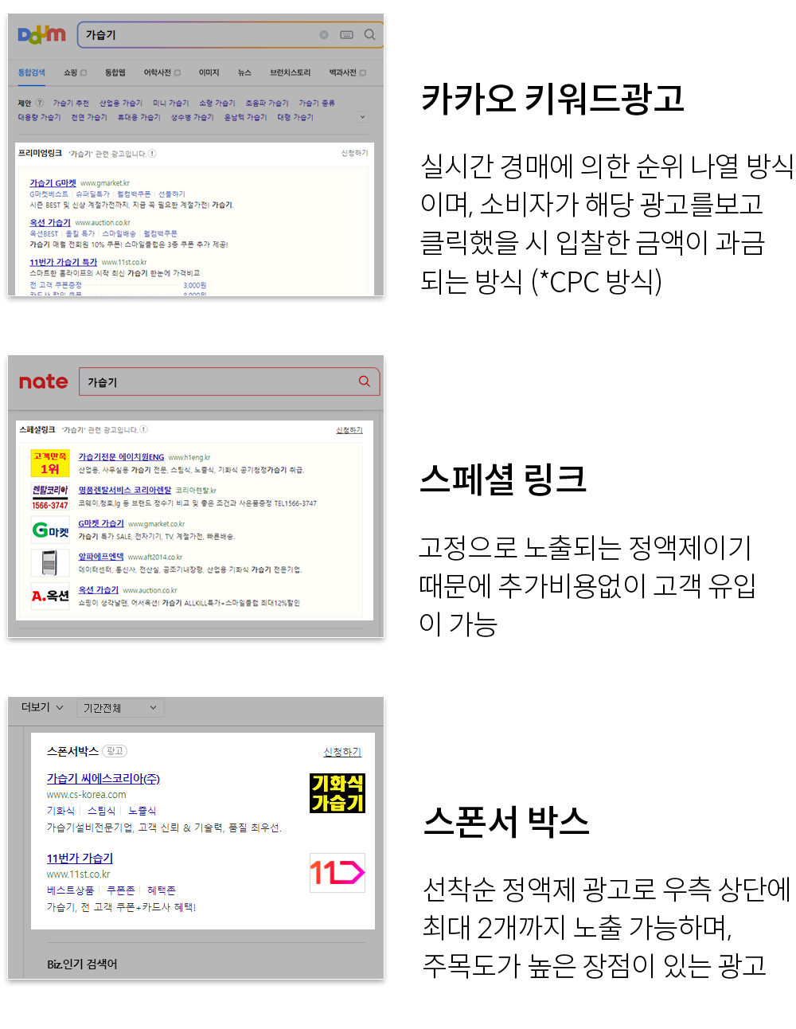Click the 기화식 sublink
This screenshot has height=1029, width=796.
point(60,811)
